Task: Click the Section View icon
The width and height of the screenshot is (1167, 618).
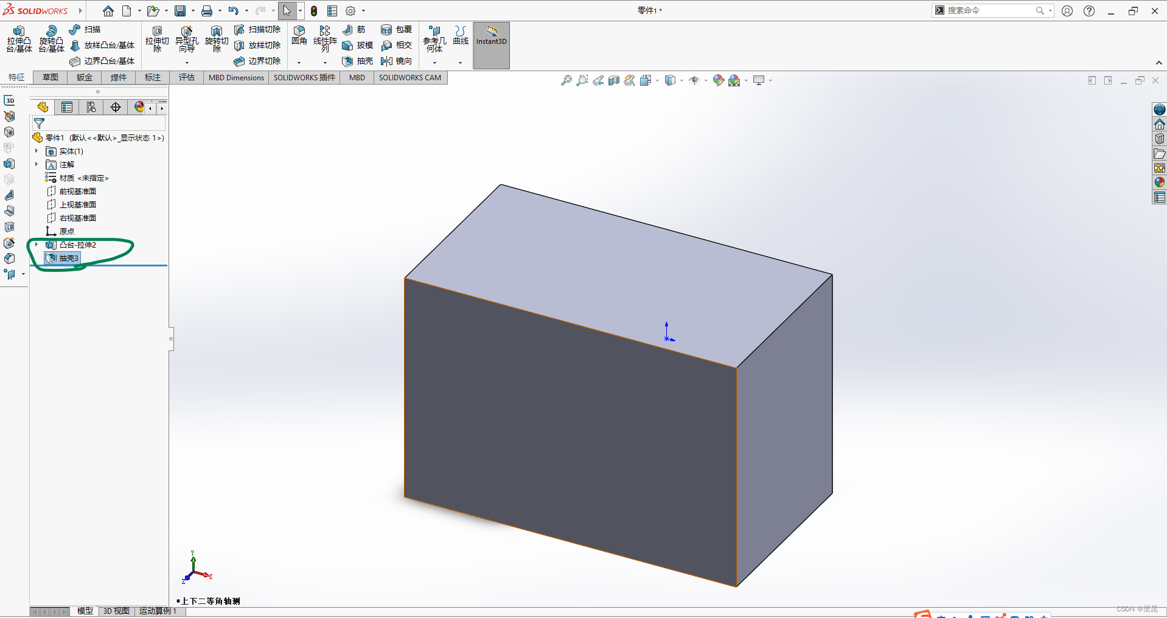Action: coord(614,80)
